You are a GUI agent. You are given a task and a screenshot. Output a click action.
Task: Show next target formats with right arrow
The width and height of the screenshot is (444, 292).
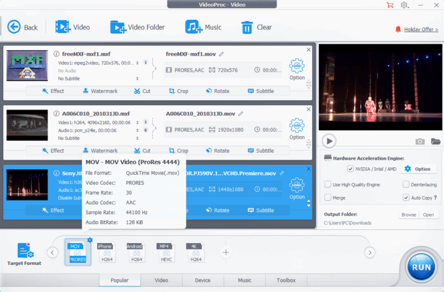[370, 253]
